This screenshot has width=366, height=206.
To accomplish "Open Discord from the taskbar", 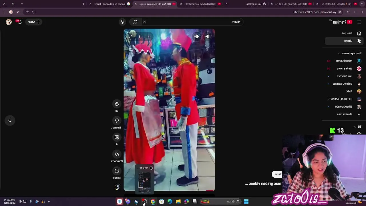I will click(x=128, y=202).
